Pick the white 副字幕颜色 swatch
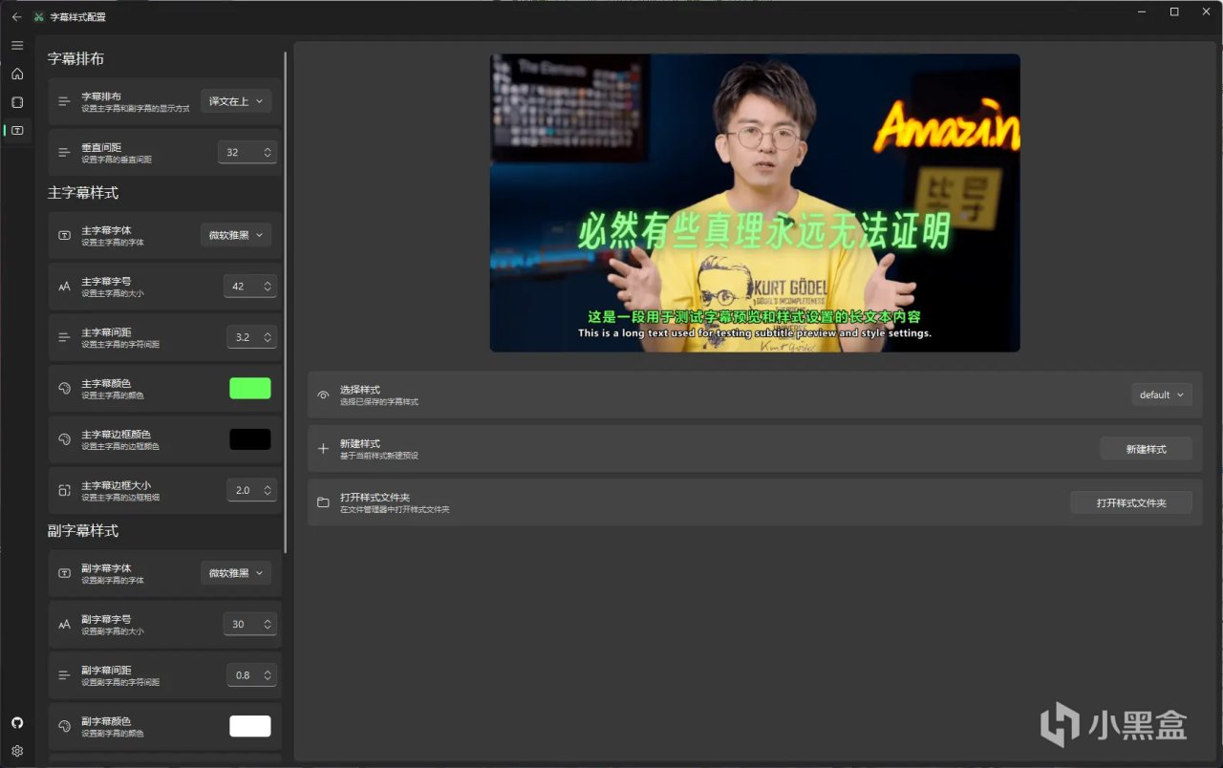1223x768 pixels. click(x=250, y=726)
